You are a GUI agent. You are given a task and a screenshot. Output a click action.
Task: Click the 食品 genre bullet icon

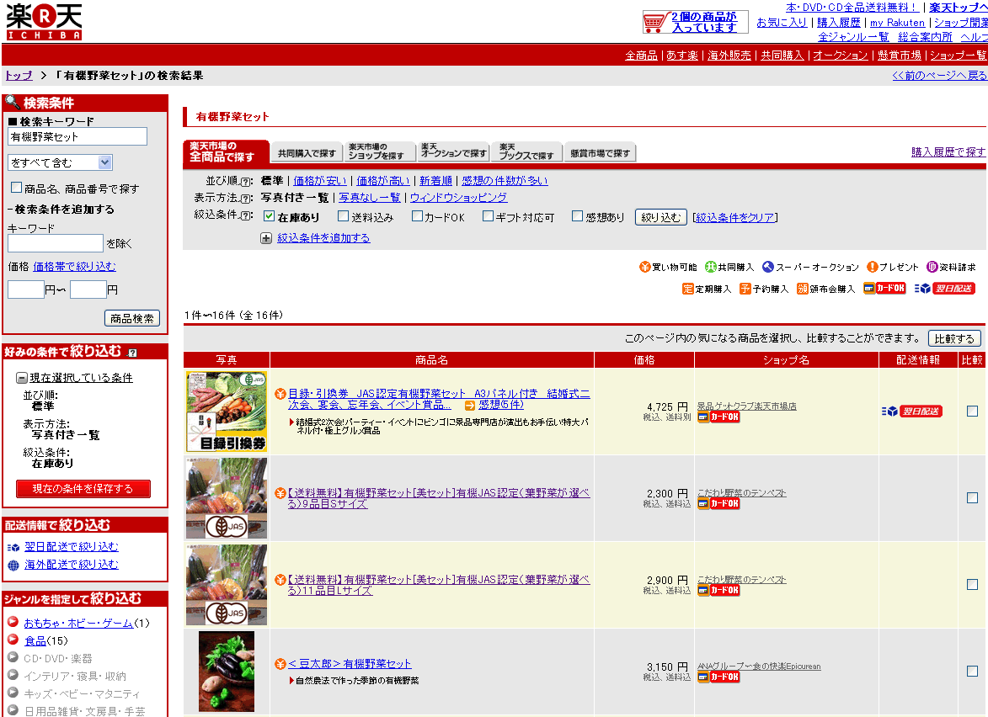pos(13,640)
